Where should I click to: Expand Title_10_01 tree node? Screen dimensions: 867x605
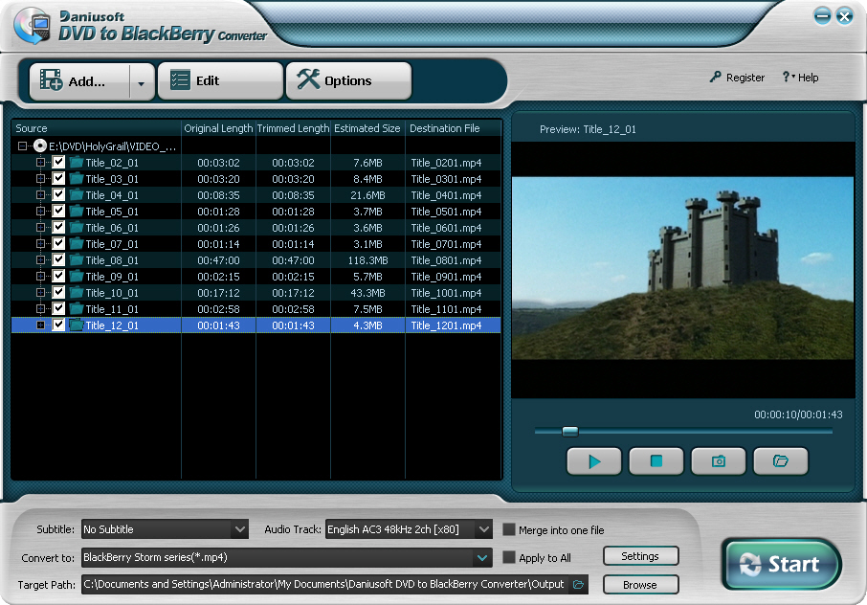click(x=40, y=292)
